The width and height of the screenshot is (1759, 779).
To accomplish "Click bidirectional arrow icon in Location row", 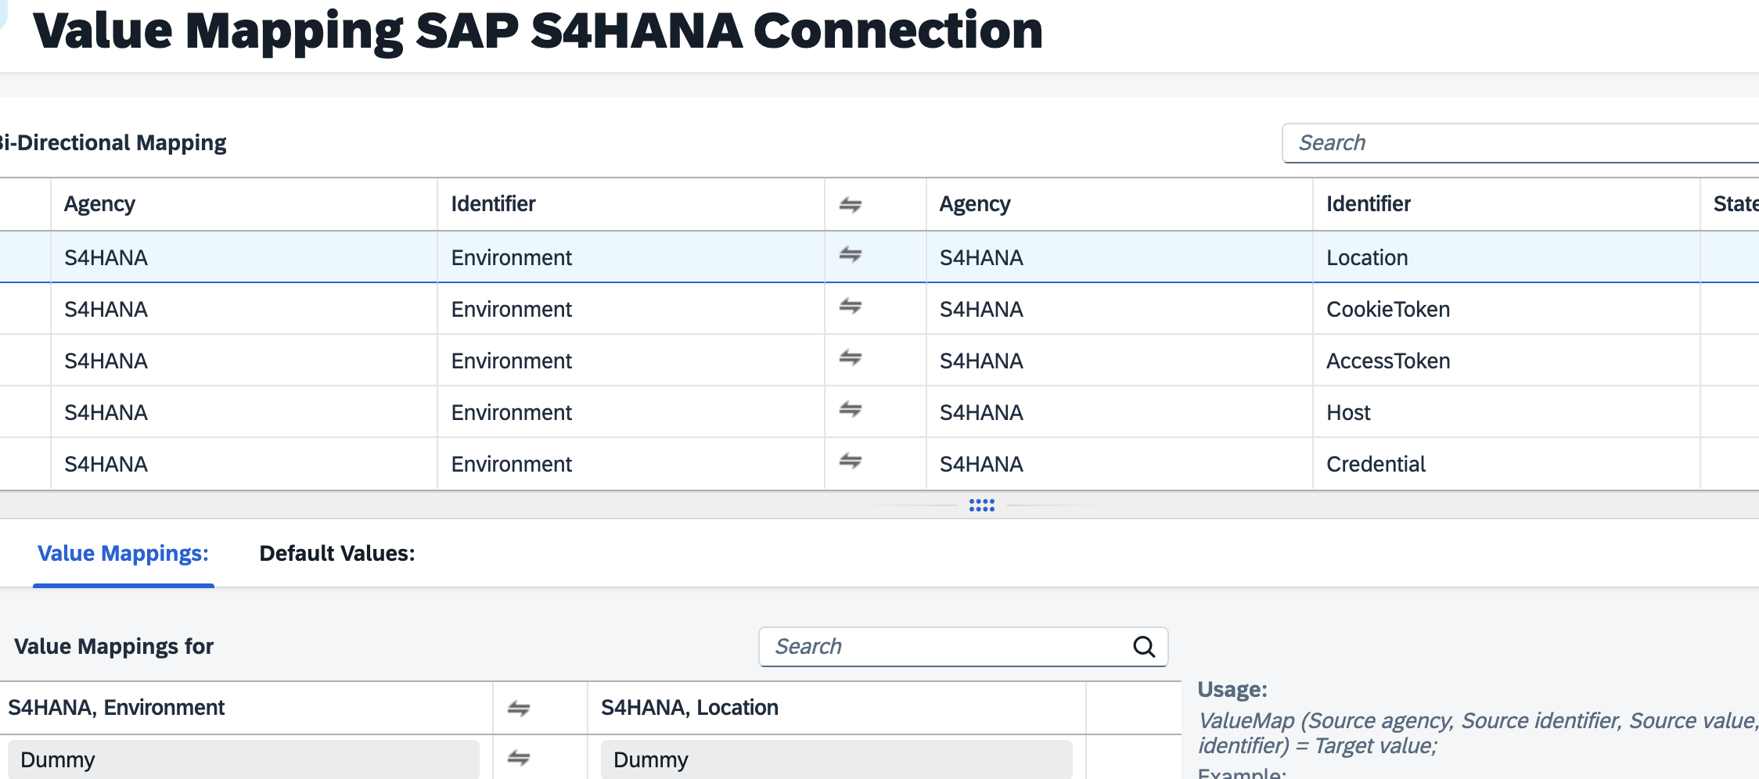I will [851, 255].
